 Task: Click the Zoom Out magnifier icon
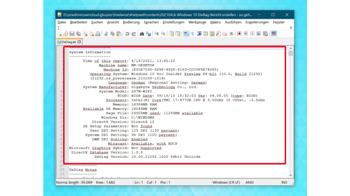pos(163,34)
